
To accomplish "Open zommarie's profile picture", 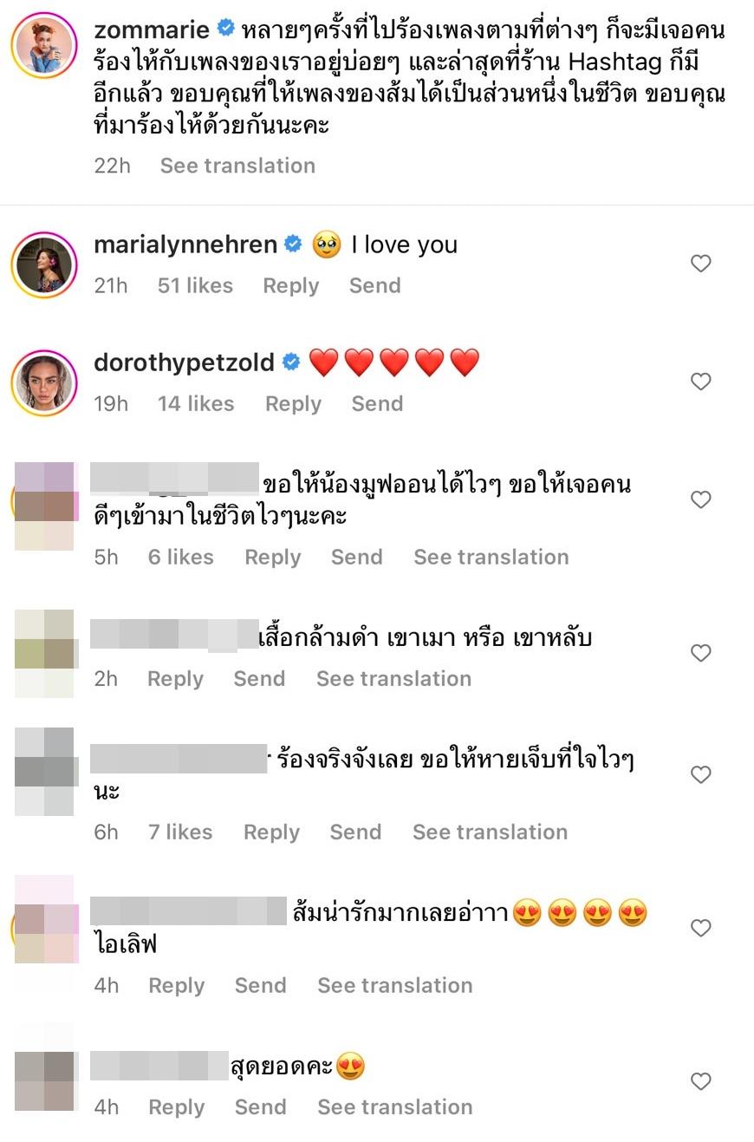I will point(44,46).
